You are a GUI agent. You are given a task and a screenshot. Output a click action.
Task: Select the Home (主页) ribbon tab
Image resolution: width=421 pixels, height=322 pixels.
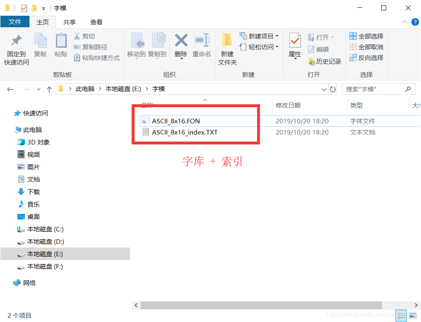[x=42, y=22]
